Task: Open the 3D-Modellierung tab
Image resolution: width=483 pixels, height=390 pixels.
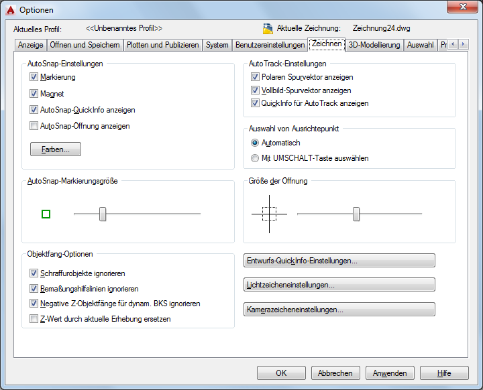Action: pos(374,45)
